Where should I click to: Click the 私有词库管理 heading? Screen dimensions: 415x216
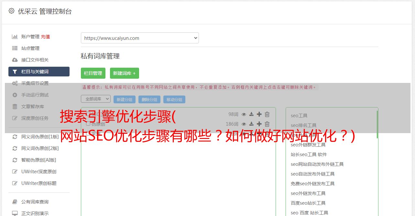(x=100, y=56)
